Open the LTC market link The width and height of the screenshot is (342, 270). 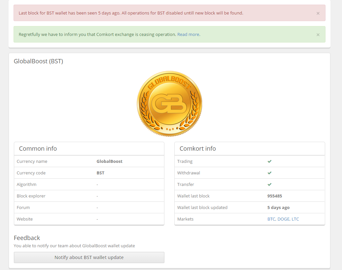(295, 219)
